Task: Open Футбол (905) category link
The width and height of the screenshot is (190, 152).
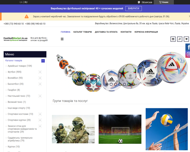Action: [x=15, y=72]
